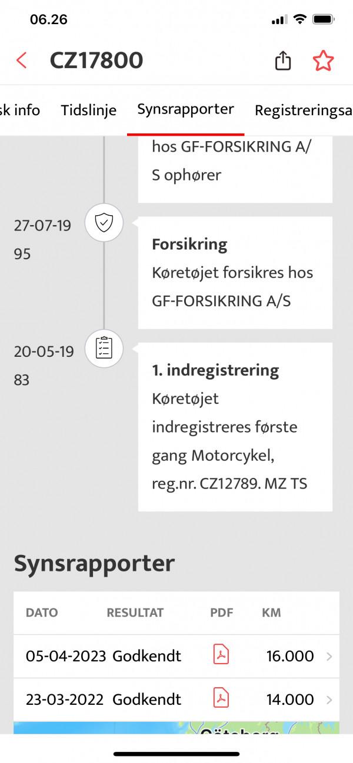The image size is (353, 763).
Task: Expand the 05-04-2023 report row chevron
Action: click(329, 656)
